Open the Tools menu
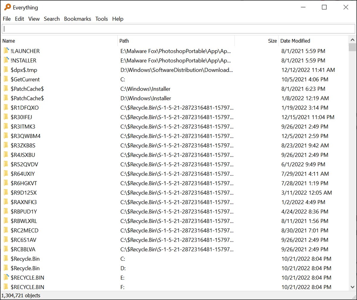Image resolution: width=357 pixels, height=300 pixels. (101, 19)
